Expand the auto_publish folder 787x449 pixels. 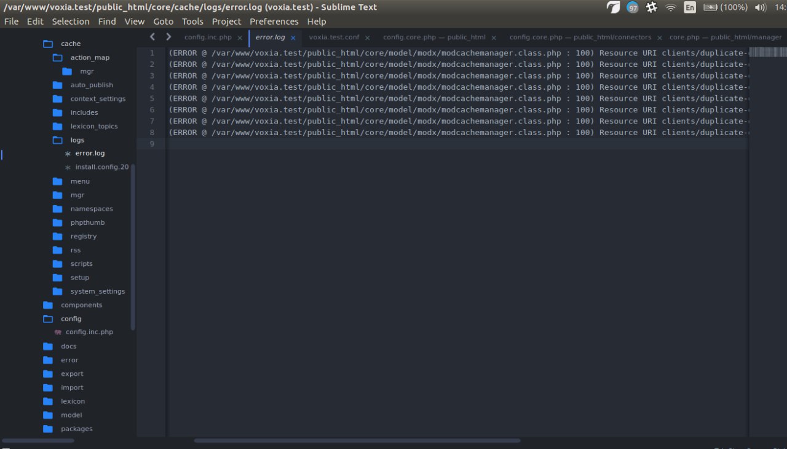pyautogui.click(x=58, y=85)
